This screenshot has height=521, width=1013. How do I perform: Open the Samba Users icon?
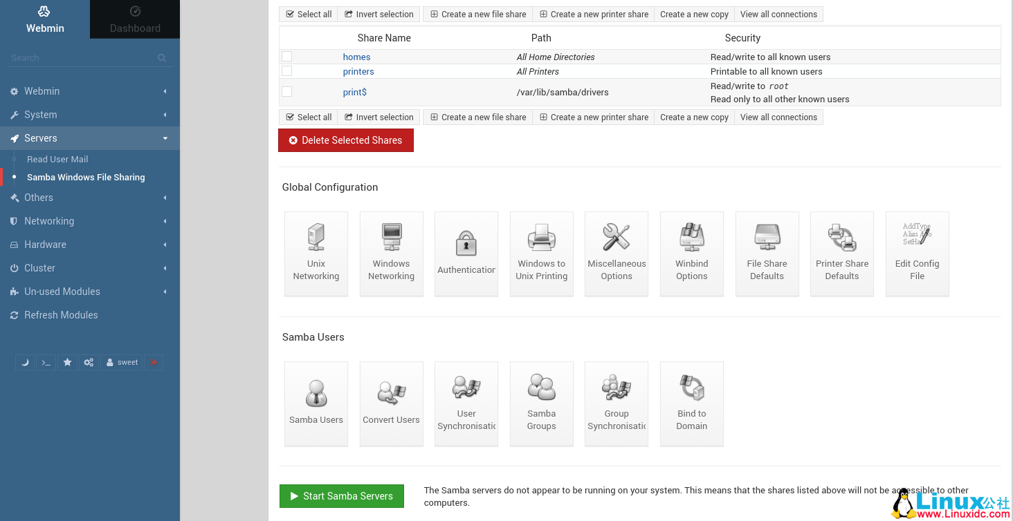(316, 404)
